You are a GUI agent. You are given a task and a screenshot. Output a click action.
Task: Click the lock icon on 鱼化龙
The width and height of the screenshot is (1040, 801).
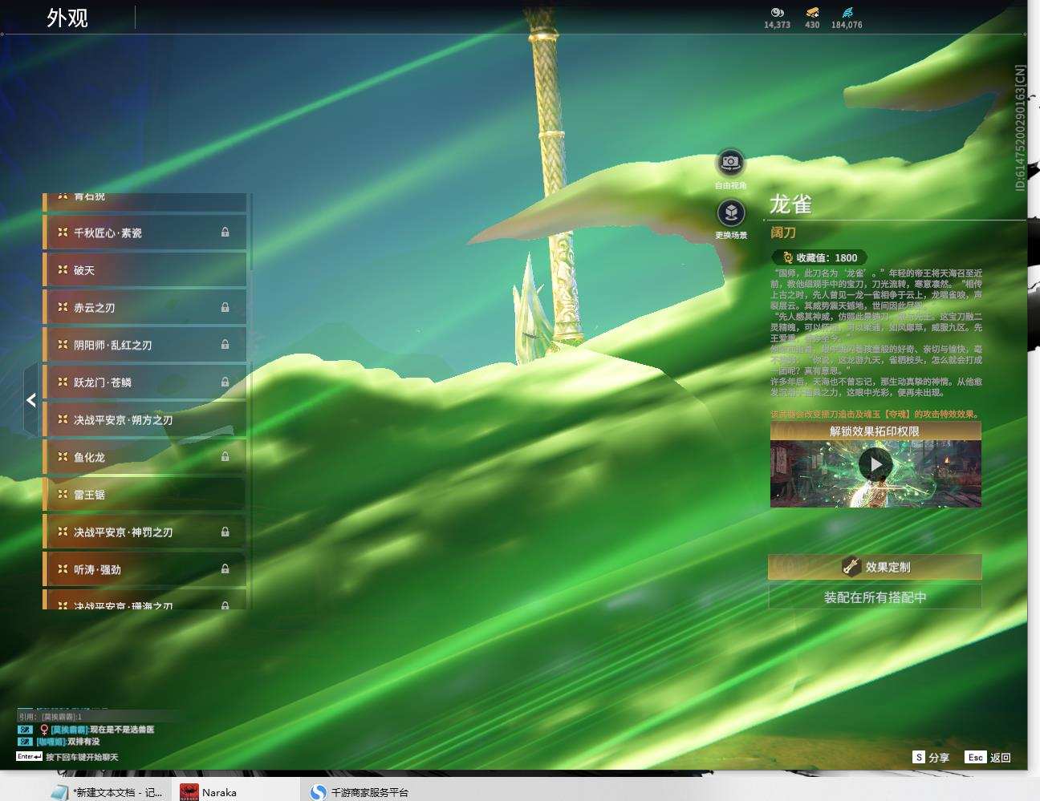[x=225, y=457]
